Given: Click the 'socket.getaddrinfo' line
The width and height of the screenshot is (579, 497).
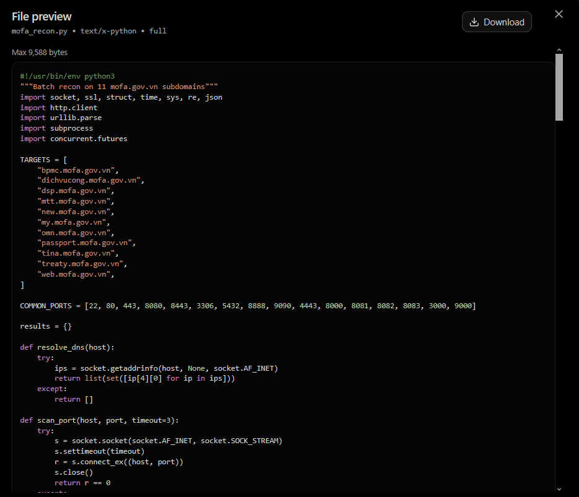Looking at the screenshot, I should coord(166,368).
